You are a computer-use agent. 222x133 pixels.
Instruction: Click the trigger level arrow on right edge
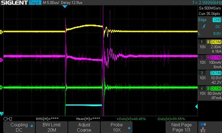coord(196,107)
